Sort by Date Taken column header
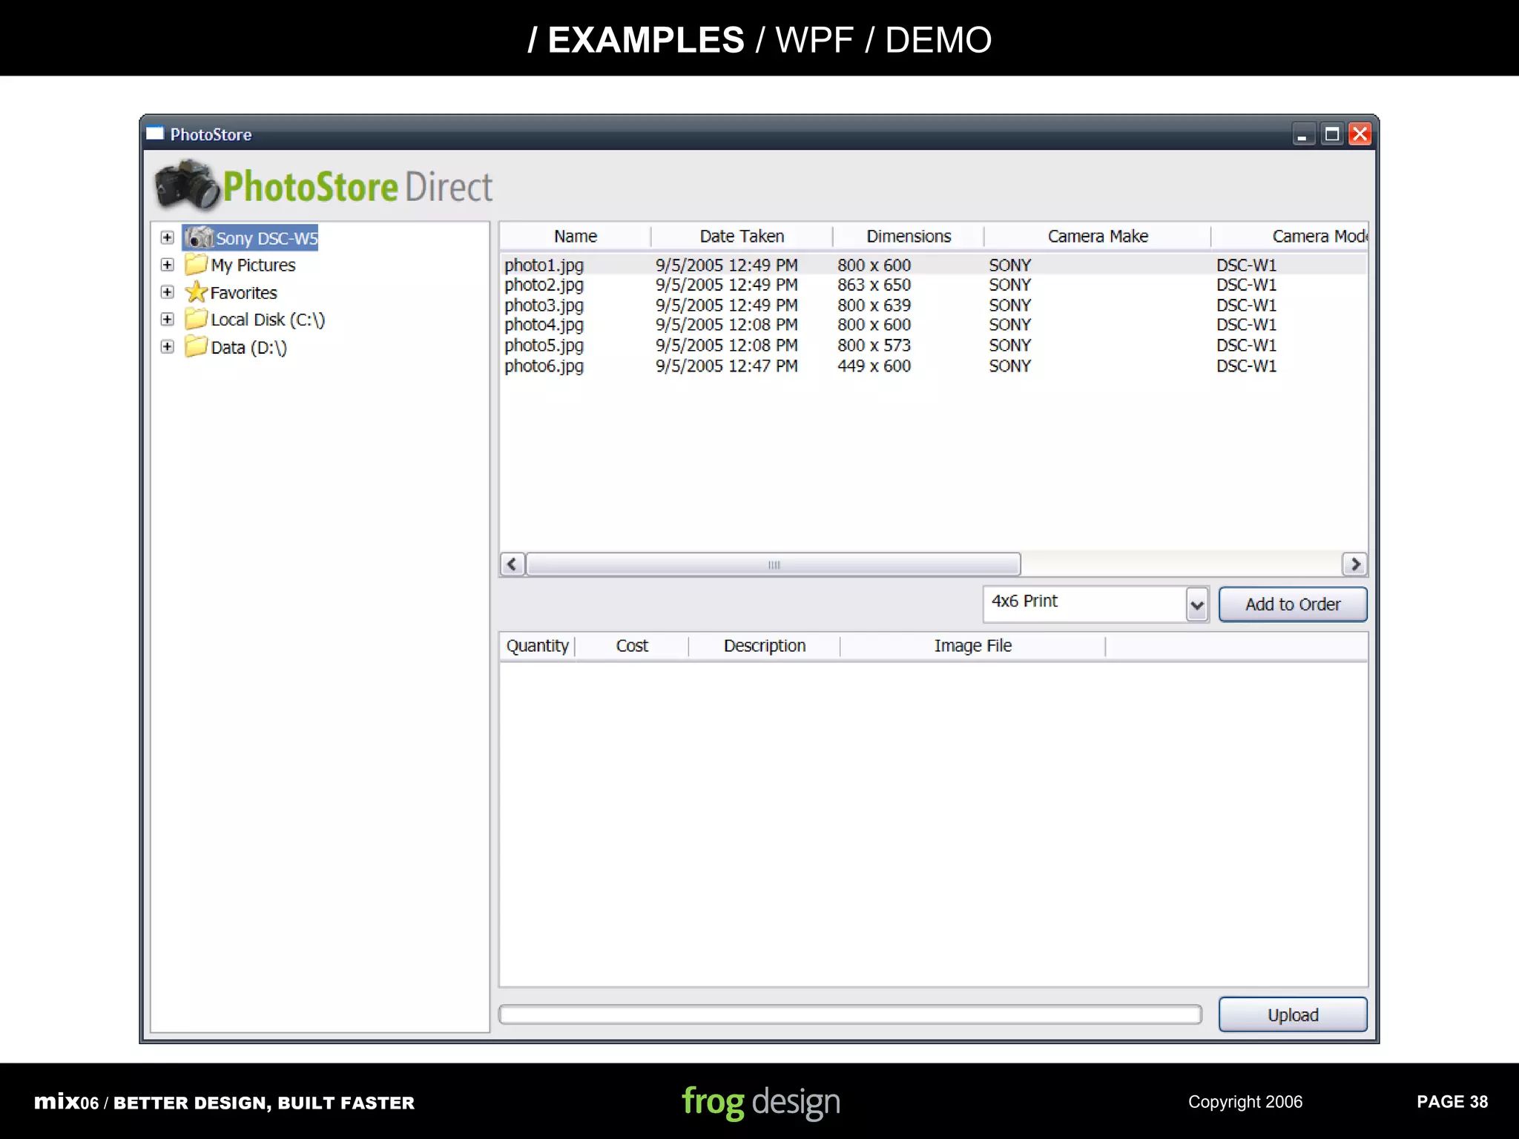 742,237
